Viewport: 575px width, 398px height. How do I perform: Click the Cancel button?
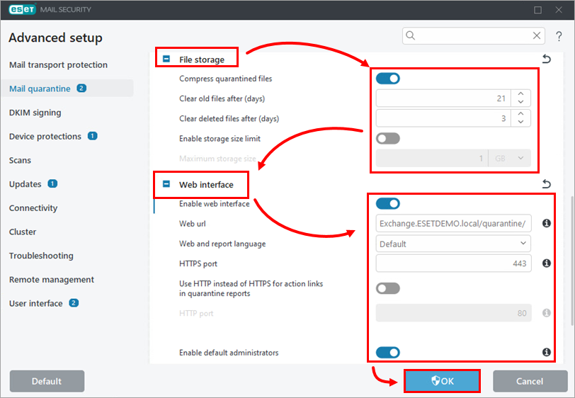pos(530,381)
